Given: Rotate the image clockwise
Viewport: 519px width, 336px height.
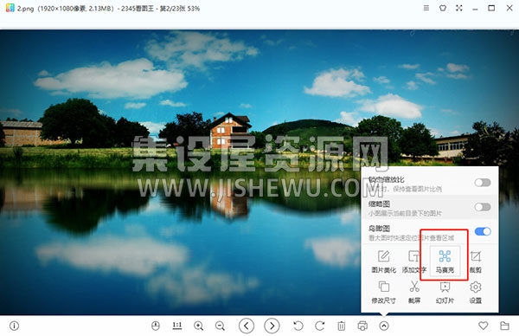Looking at the screenshot, I should pos(320,326).
